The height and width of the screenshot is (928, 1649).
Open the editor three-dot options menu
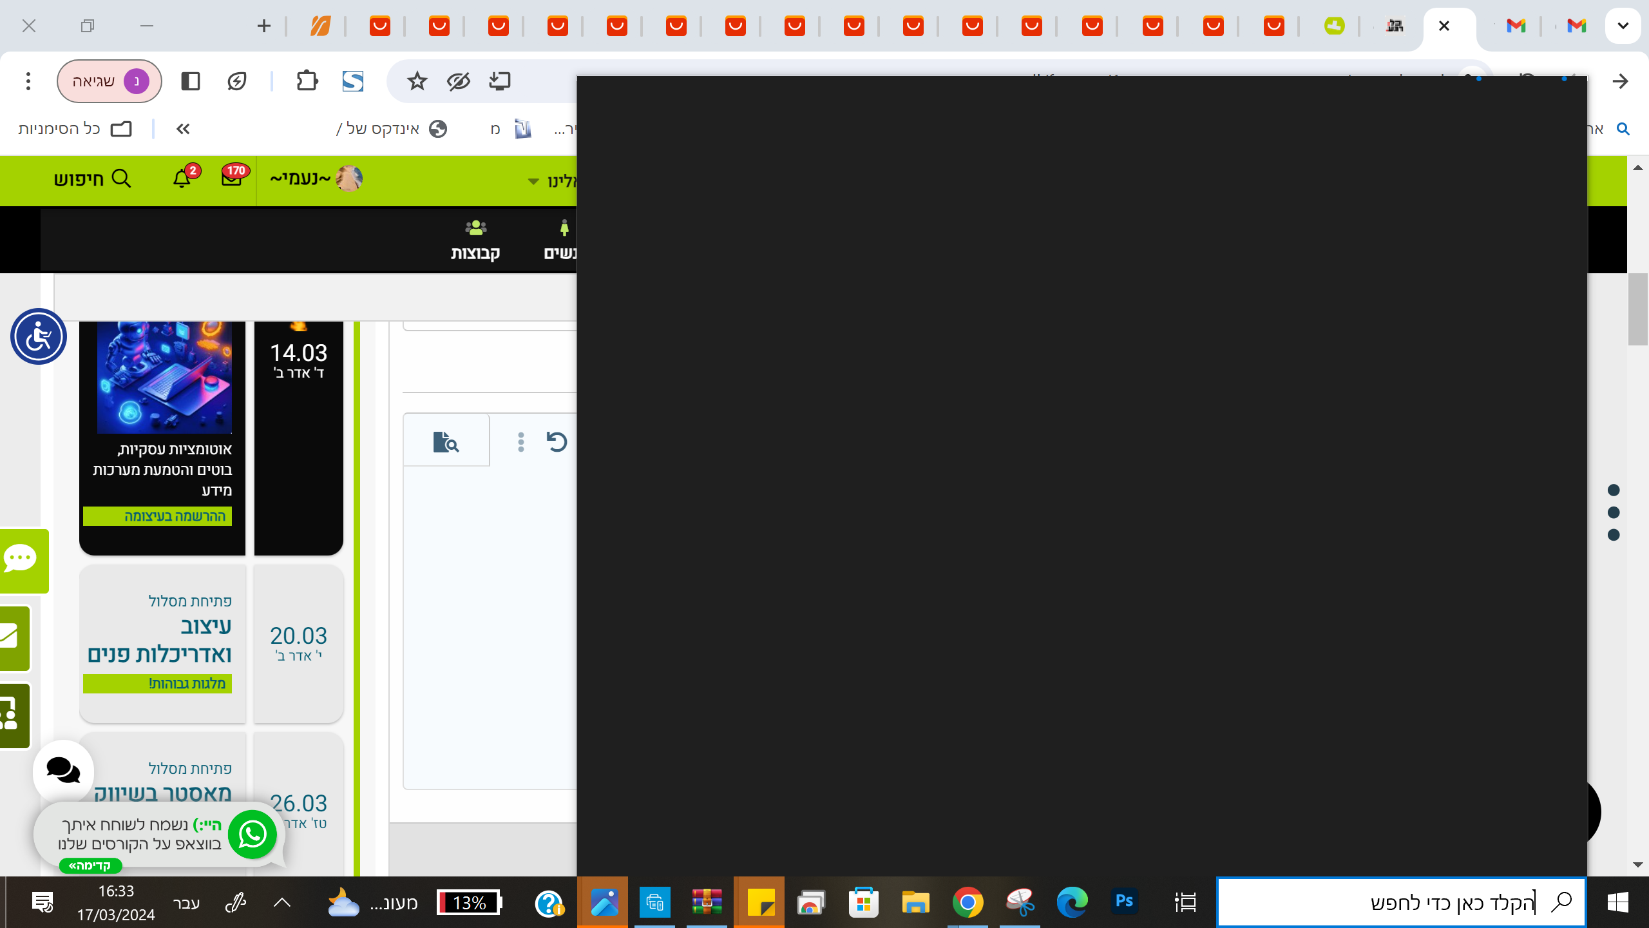point(521,442)
